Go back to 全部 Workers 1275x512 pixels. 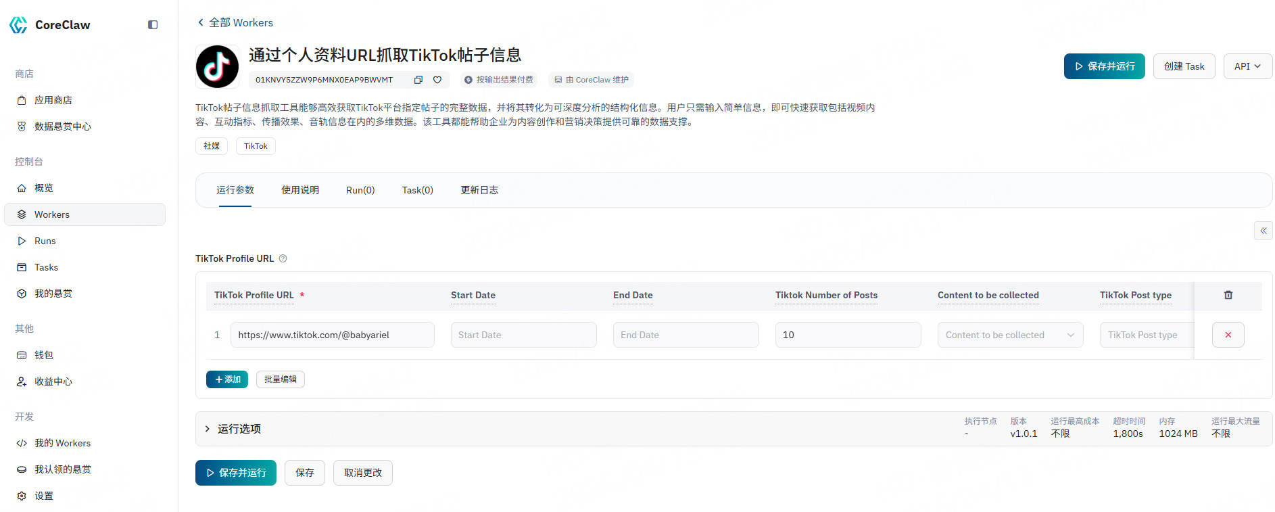click(x=235, y=22)
